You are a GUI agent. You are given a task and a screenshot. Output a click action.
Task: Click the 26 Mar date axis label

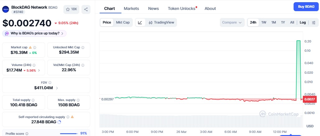click(181, 132)
